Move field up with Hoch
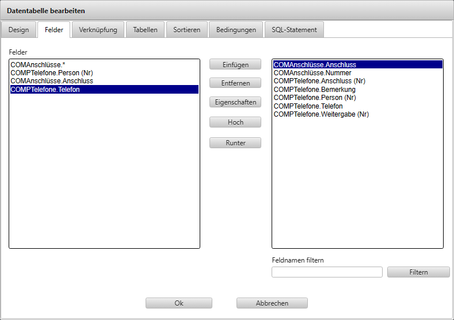Screen dimensions: 454x320 [x=235, y=122]
